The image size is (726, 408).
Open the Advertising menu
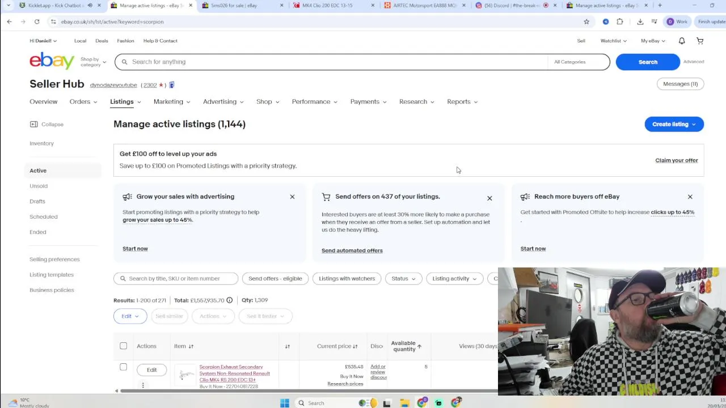(x=223, y=101)
